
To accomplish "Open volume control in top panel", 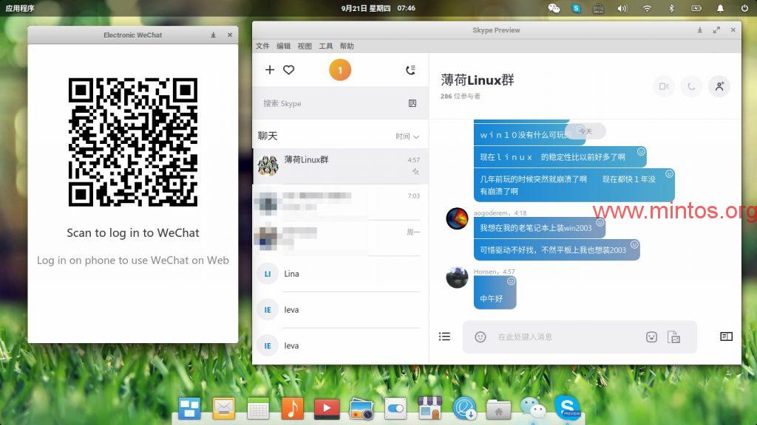I will [622, 8].
